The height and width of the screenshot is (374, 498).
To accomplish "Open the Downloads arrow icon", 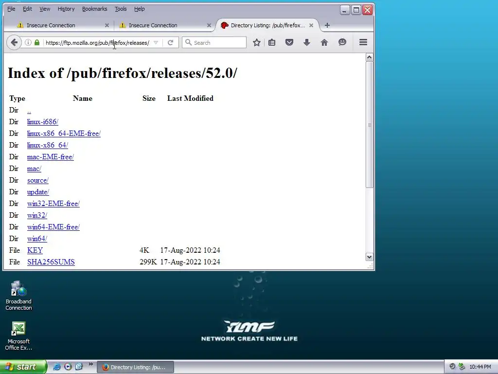I will tap(306, 42).
